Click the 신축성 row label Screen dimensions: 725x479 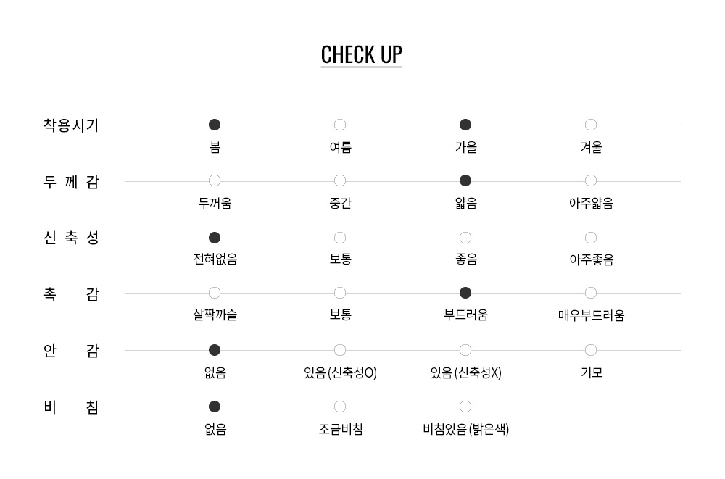coord(71,238)
